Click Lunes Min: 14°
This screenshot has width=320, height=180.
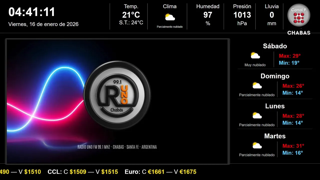tap(293, 123)
